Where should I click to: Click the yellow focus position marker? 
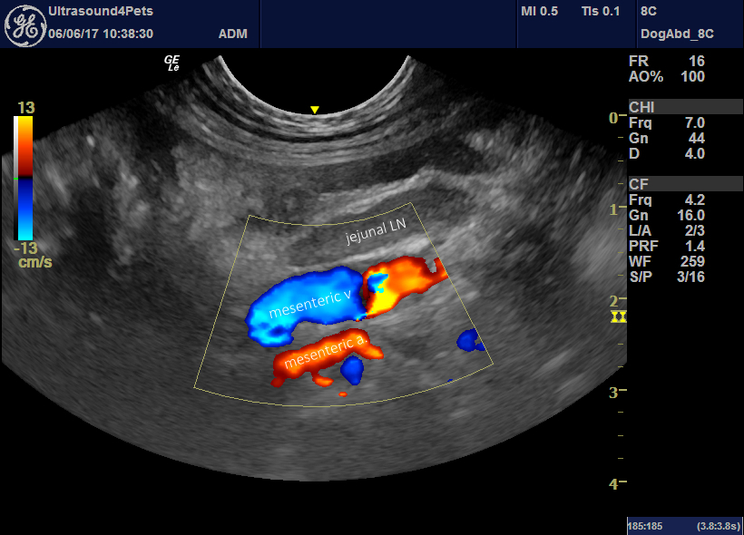[619, 316]
